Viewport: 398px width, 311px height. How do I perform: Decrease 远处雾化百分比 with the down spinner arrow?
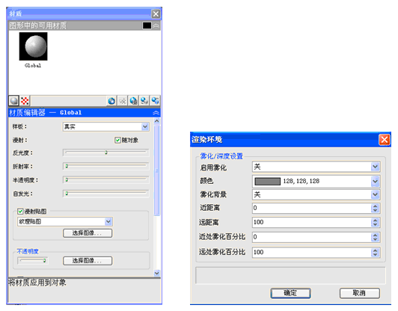375,255
